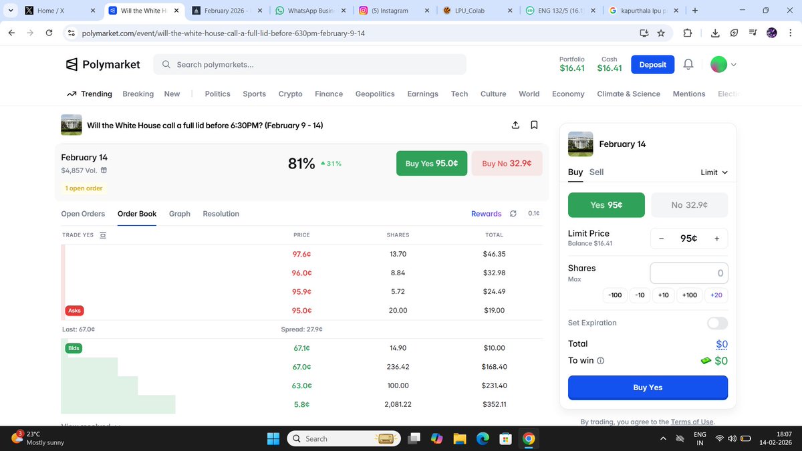
Task: Go back in browser history
Action: pyautogui.click(x=11, y=33)
